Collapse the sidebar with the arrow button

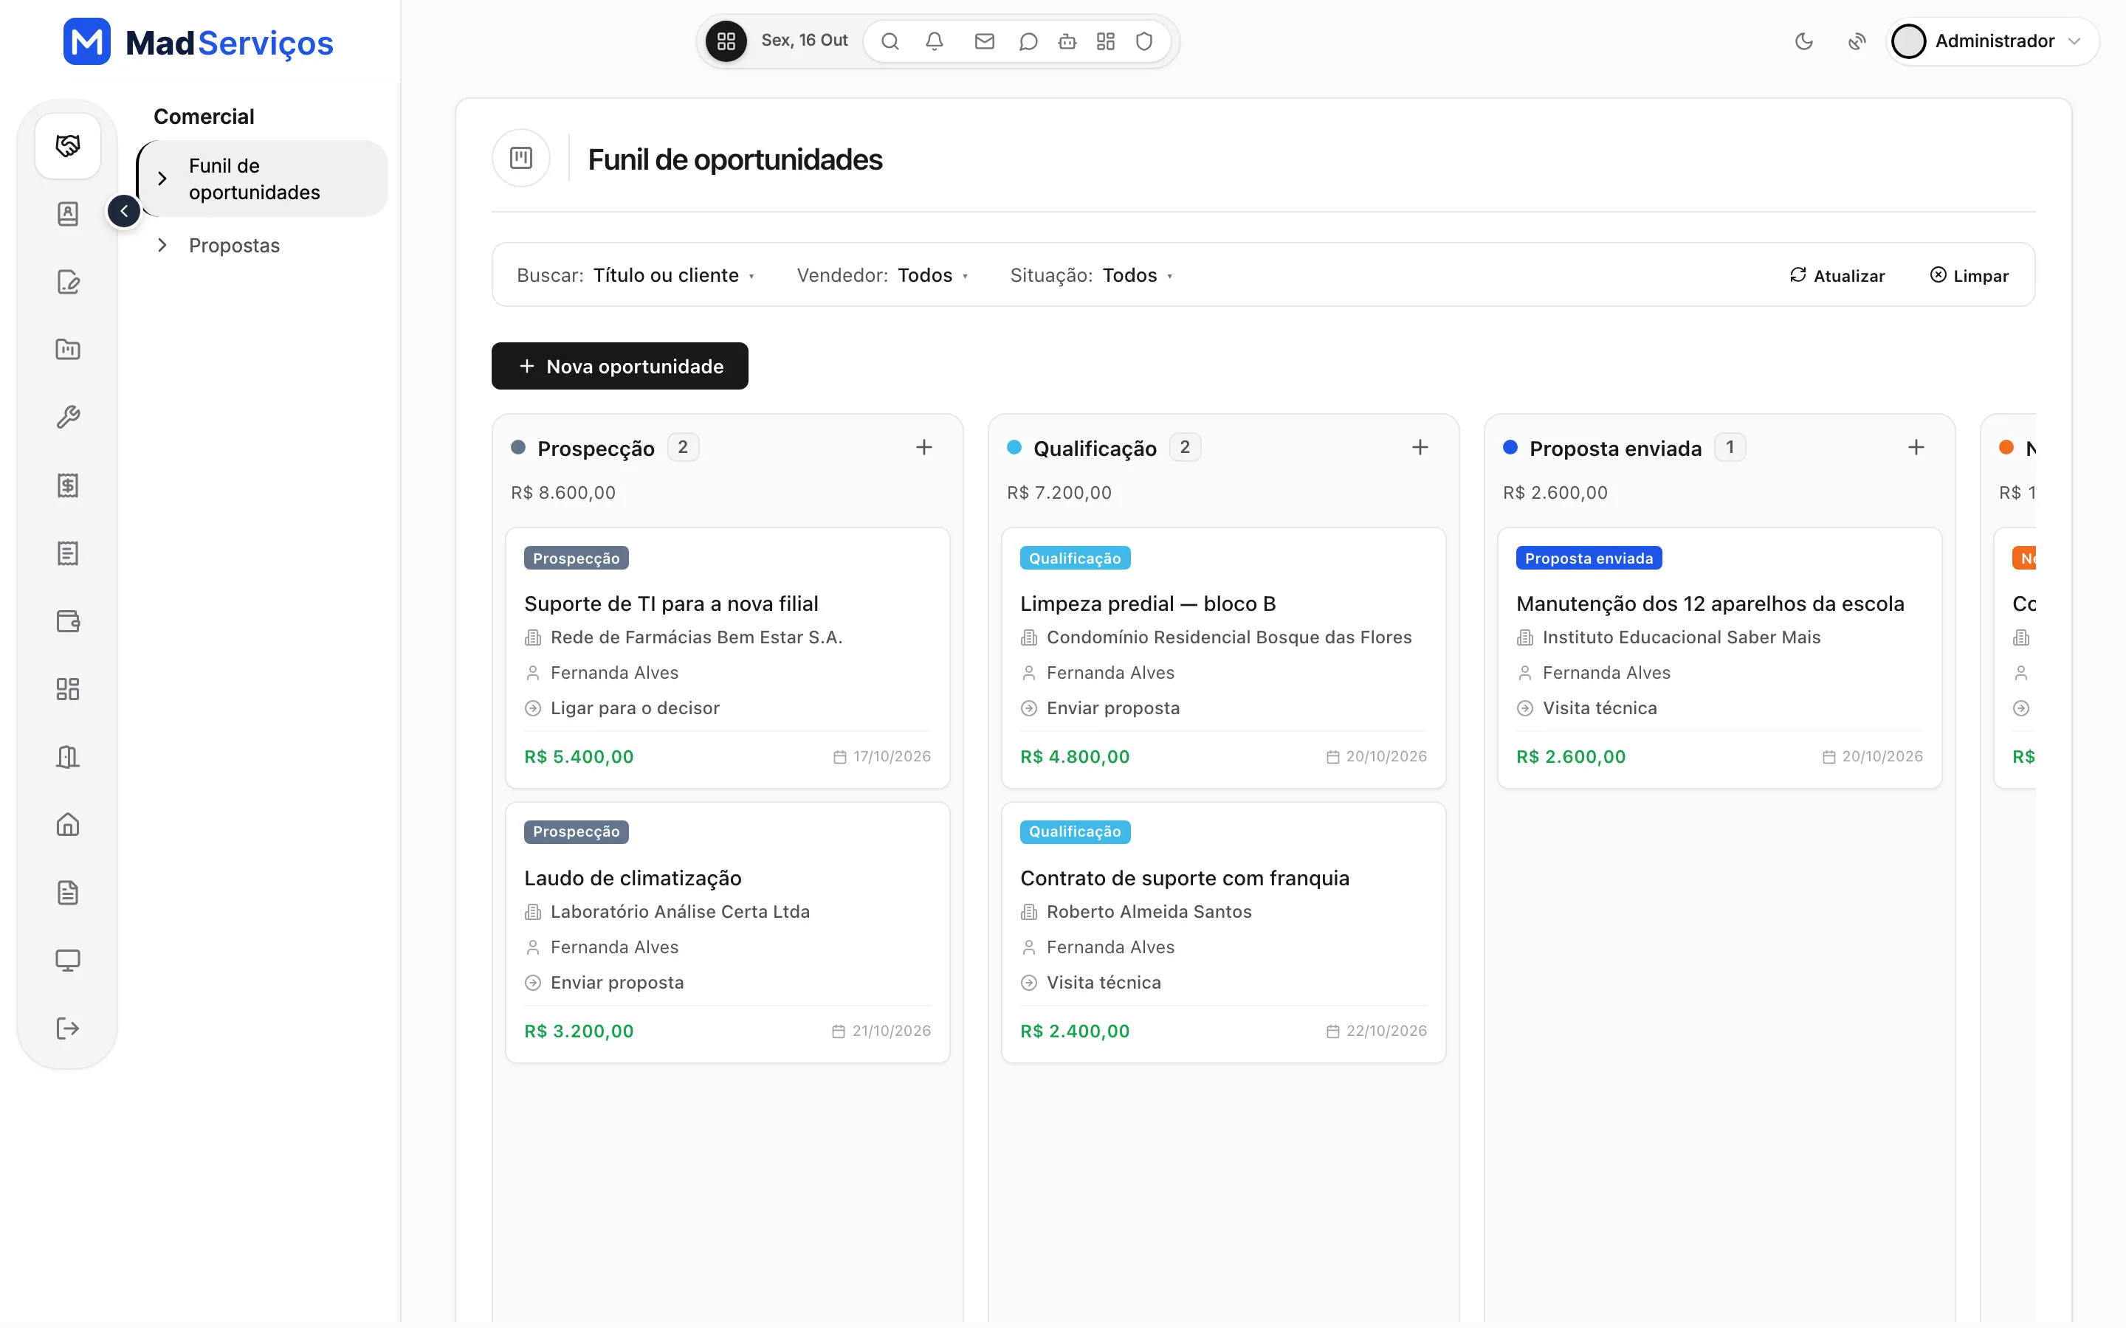(124, 211)
